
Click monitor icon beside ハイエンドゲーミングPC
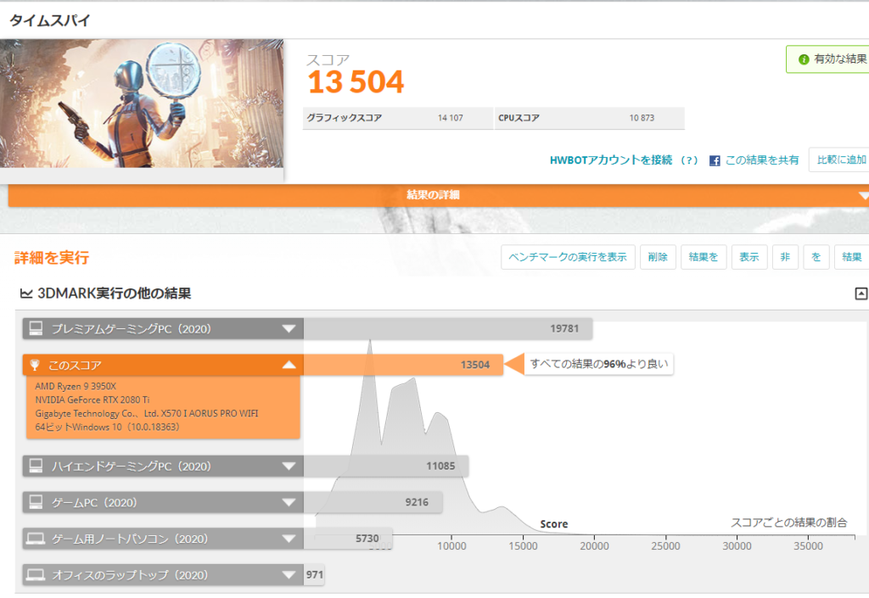tap(36, 466)
